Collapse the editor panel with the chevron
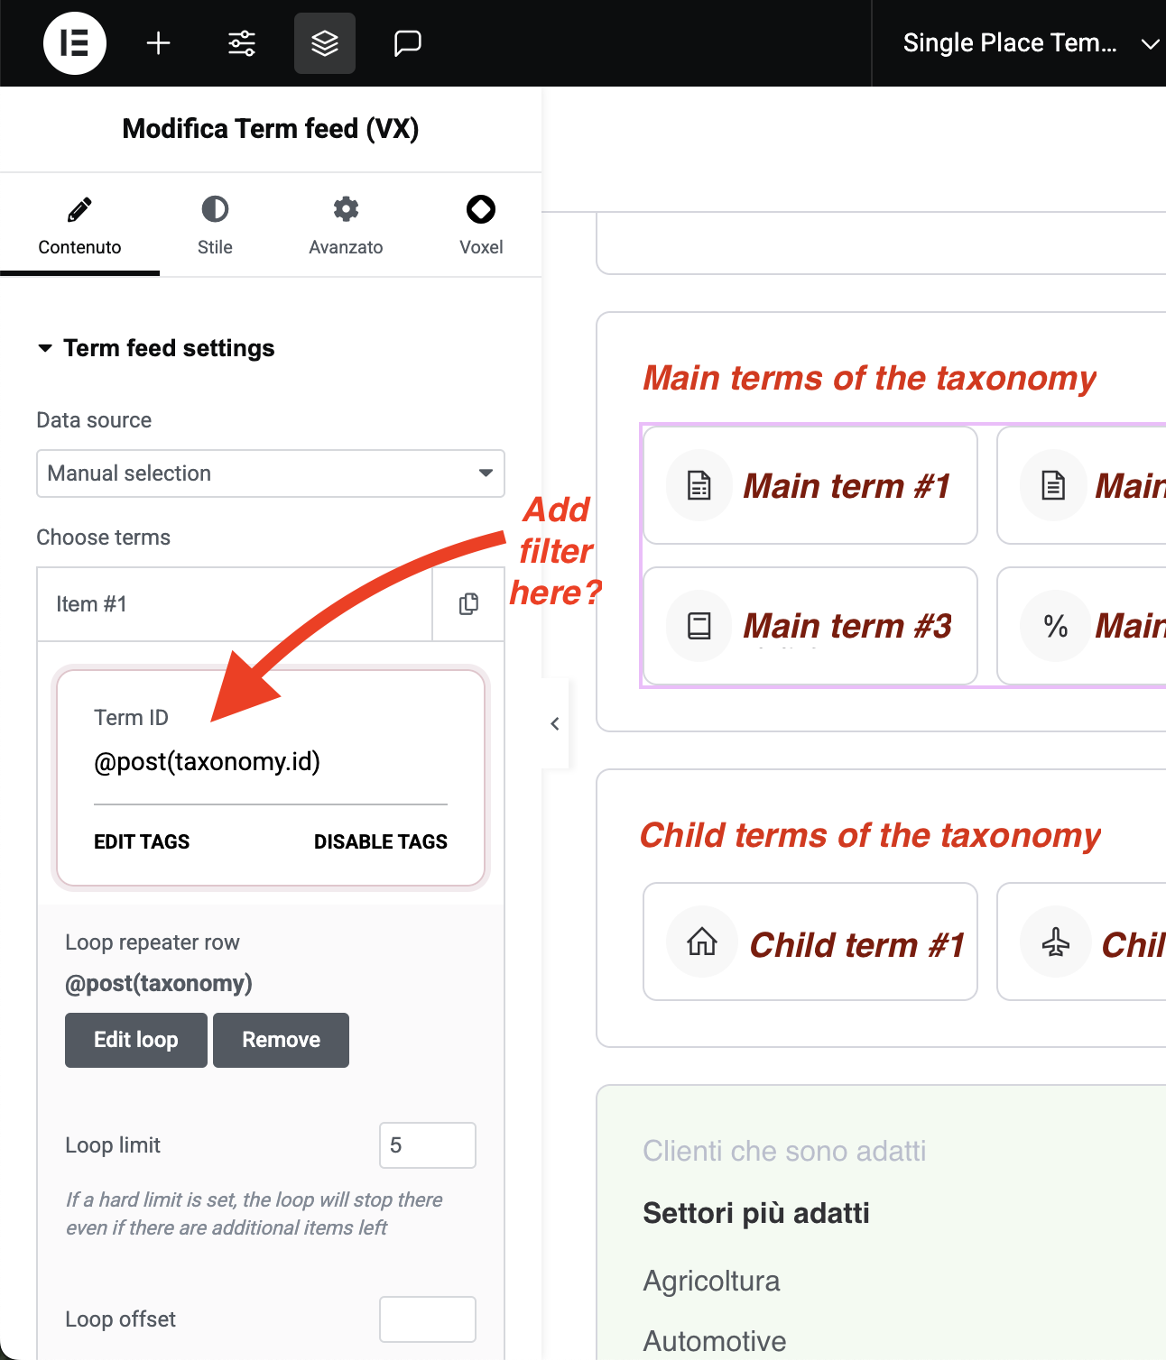Image resolution: width=1166 pixels, height=1360 pixels. 553,724
